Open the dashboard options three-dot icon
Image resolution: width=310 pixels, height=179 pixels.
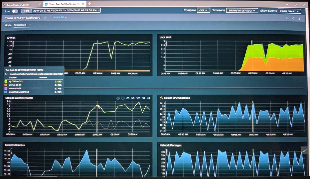[x=300, y=18]
